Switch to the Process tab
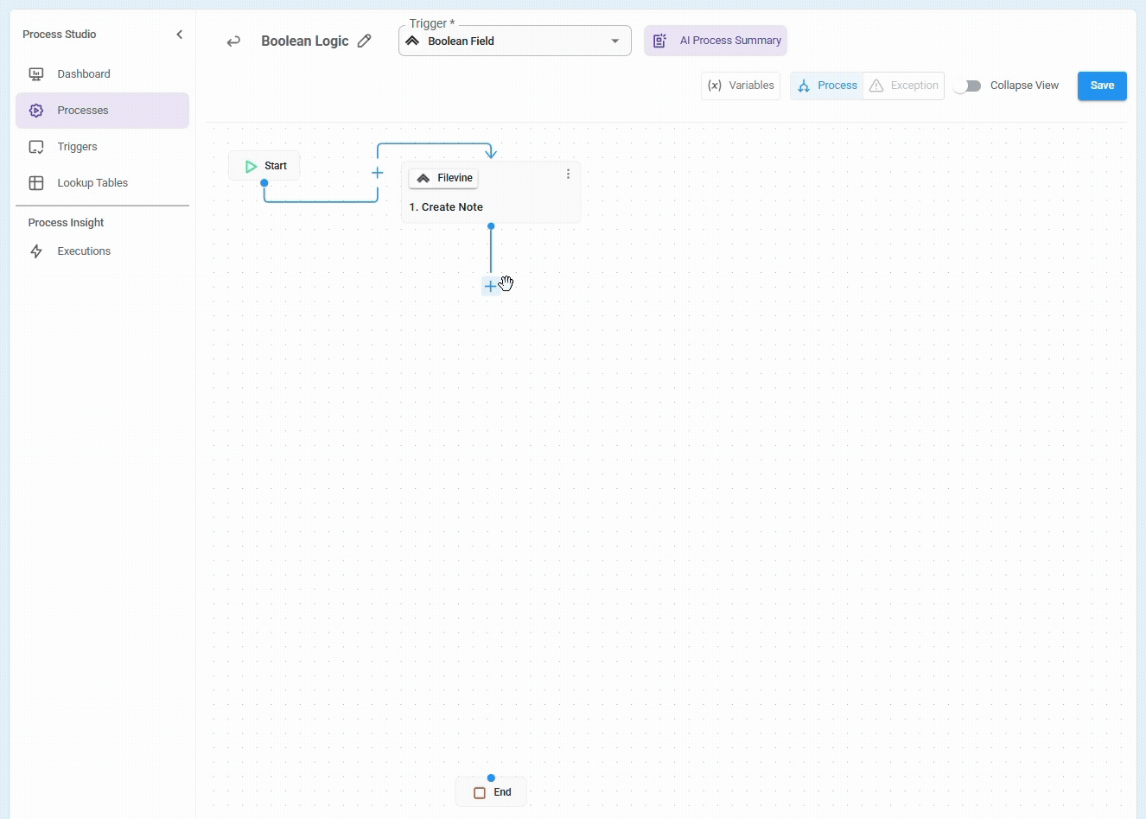Image resolution: width=1146 pixels, height=819 pixels. (x=827, y=86)
